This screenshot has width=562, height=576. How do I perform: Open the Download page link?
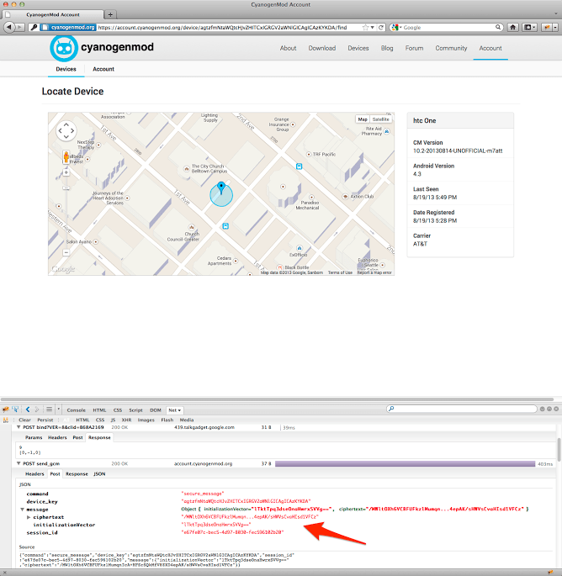322,48
